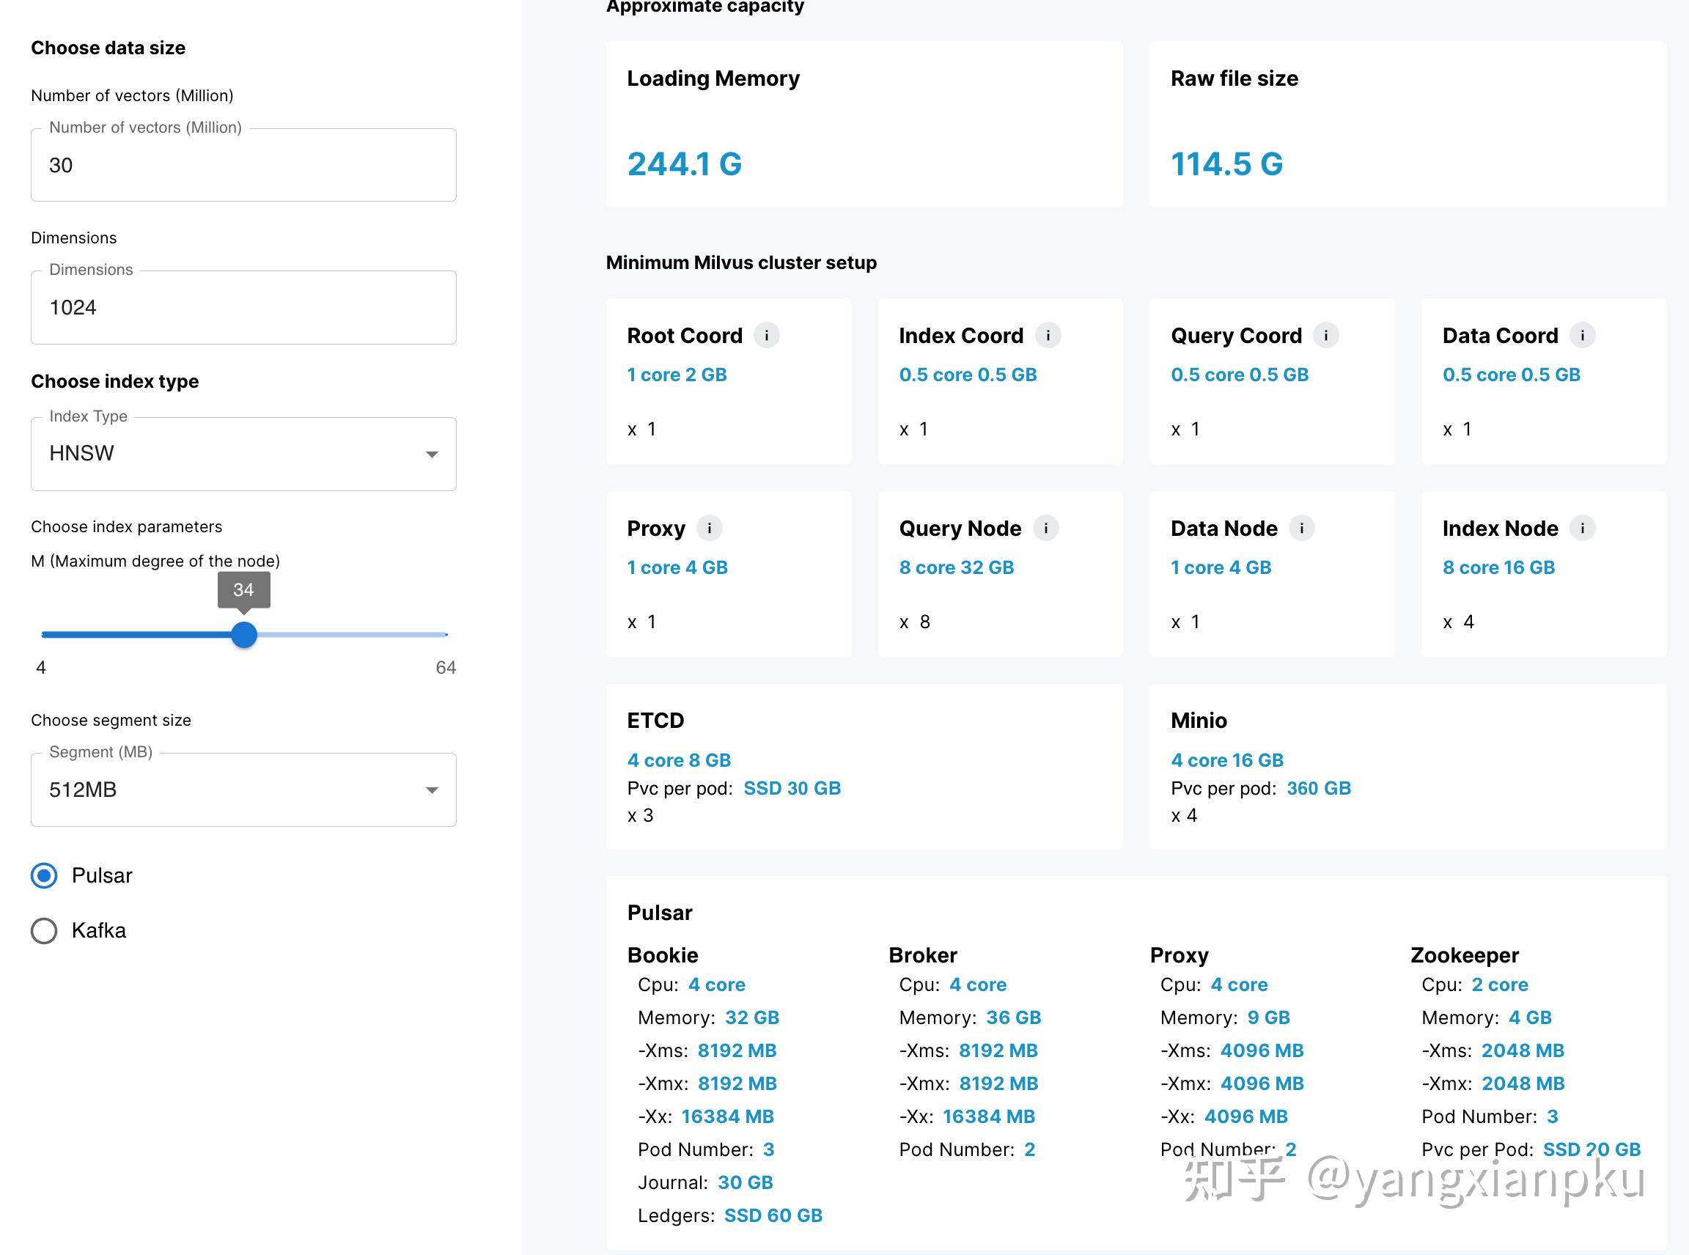
Task: Select the Kafka radio button
Action: pyautogui.click(x=44, y=930)
